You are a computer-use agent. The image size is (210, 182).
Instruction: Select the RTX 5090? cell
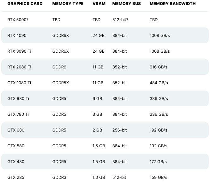pyautogui.click(x=18, y=20)
